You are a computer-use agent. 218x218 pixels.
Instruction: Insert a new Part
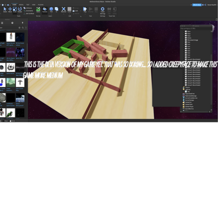(51, 10)
